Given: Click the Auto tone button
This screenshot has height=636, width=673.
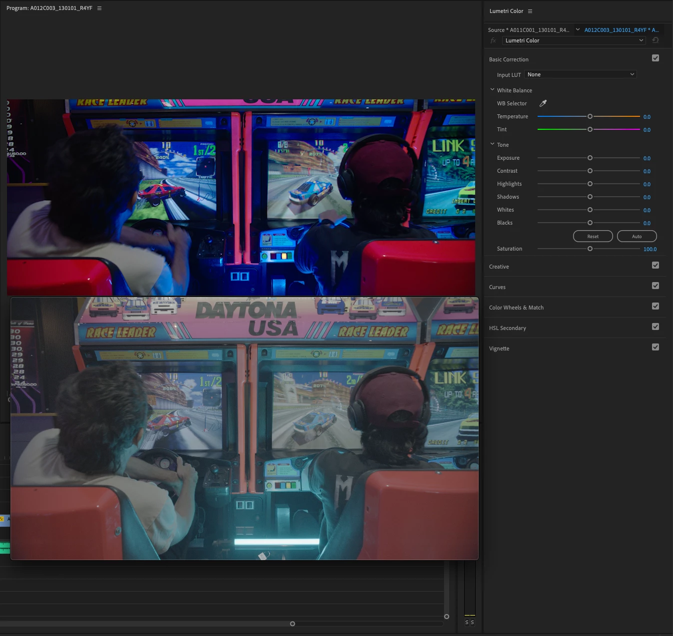Looking at the screenshot, I should (637, 236).
